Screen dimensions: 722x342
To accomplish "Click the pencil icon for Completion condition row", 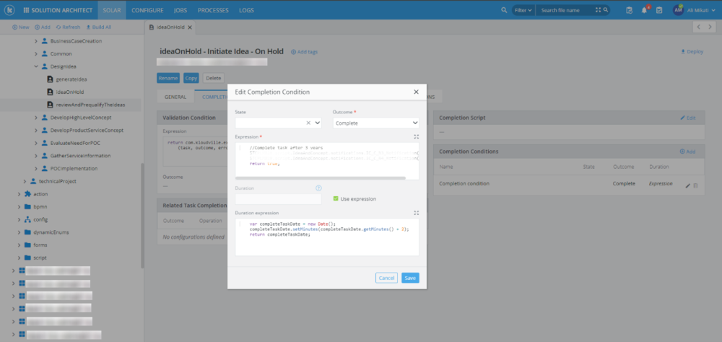I will tap(687, 185).
